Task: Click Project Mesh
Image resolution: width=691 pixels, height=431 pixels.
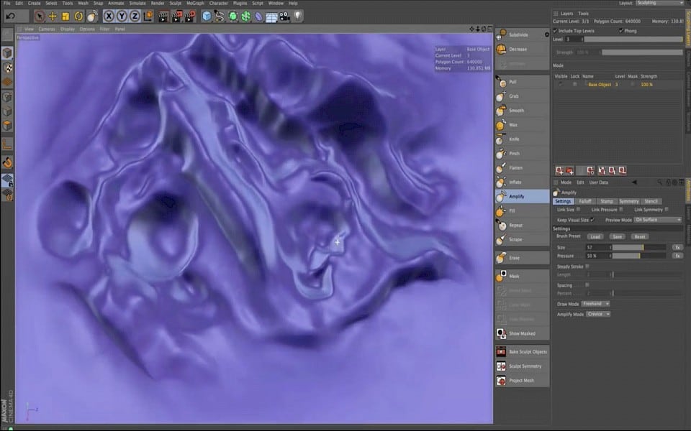Action: [x=523, y=381]
